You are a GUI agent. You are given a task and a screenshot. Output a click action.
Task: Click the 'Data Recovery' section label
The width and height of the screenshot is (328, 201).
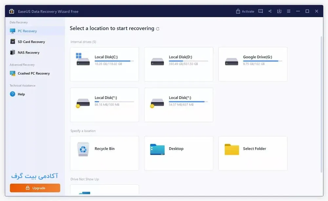[19, 22]
